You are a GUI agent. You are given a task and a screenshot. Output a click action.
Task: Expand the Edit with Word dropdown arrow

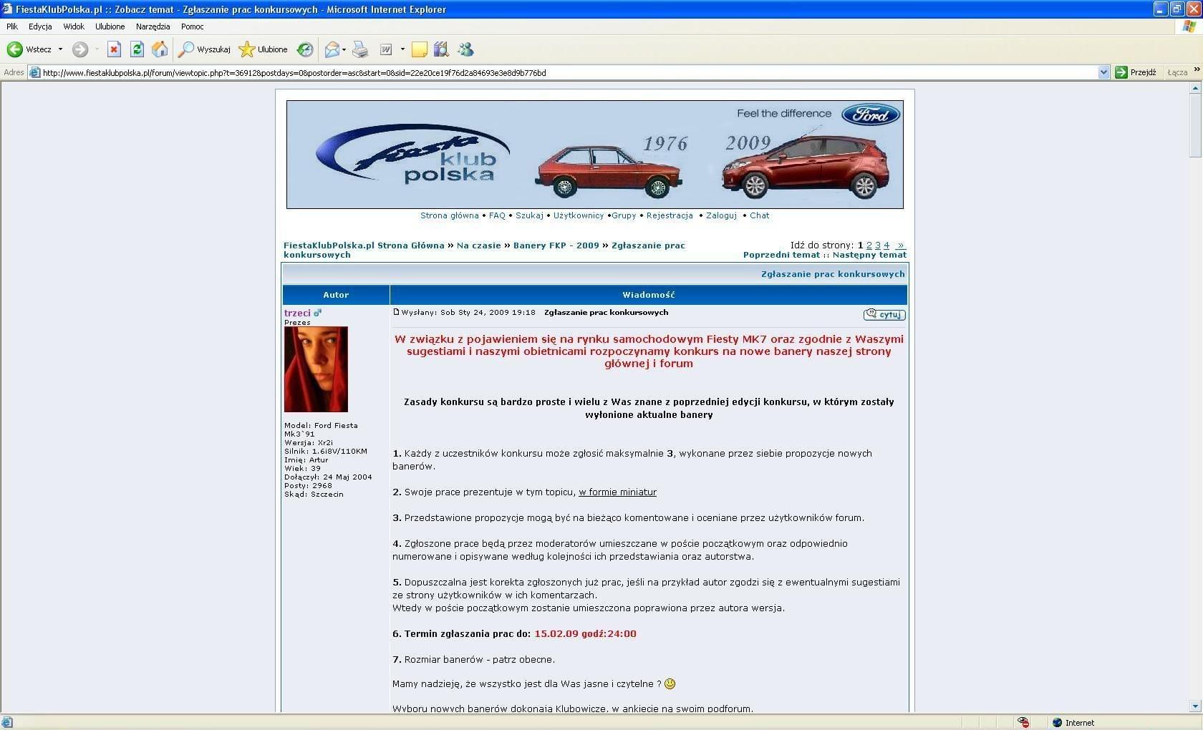(402, 49)
